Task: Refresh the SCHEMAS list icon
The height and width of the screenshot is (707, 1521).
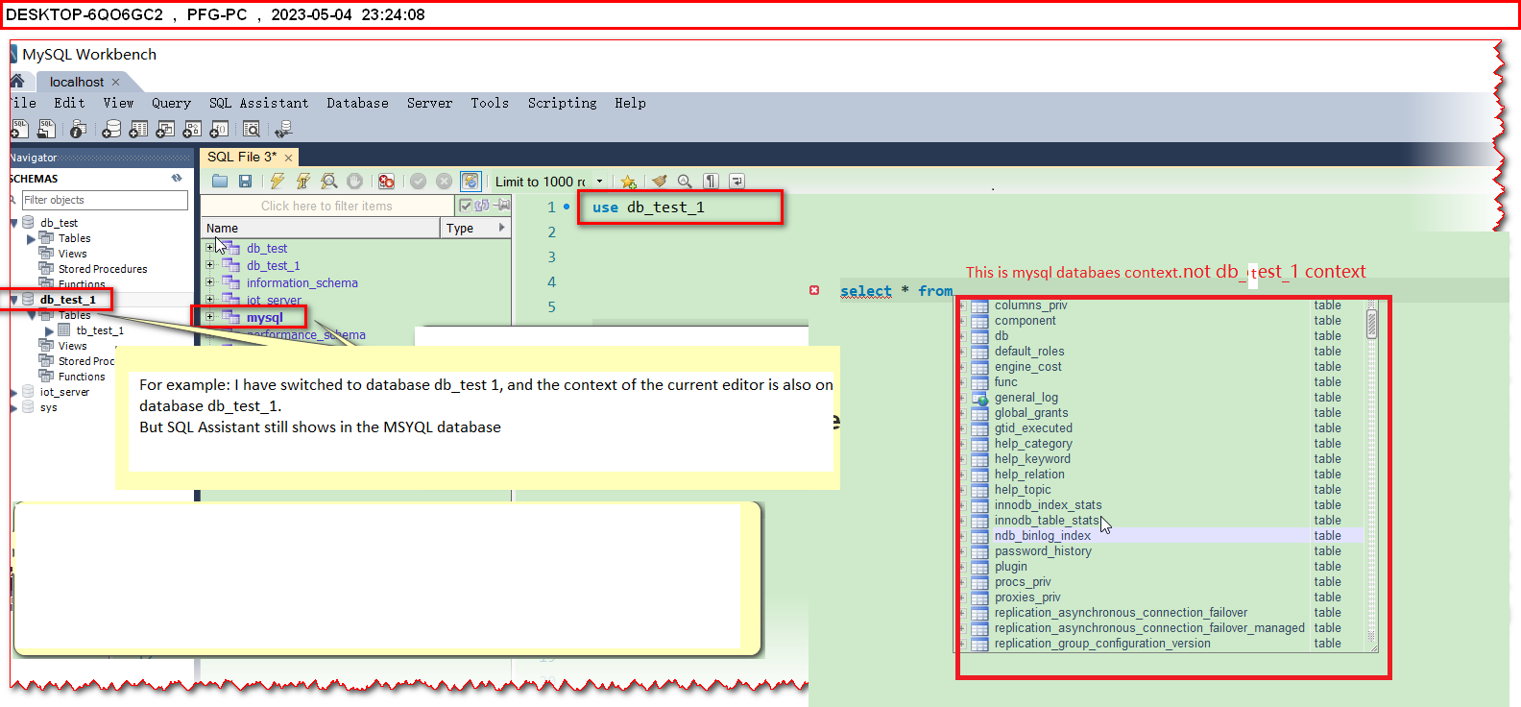Action: [177, 178]
